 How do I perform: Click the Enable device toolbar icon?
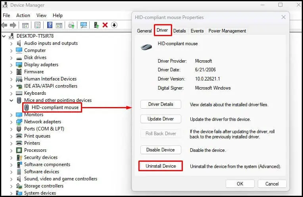click(96, 25)
